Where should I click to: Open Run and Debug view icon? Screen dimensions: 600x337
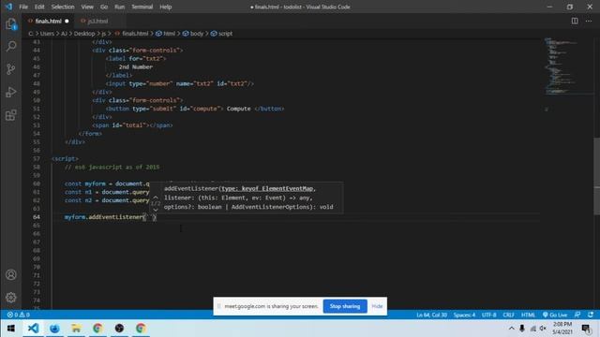(11, 92)
